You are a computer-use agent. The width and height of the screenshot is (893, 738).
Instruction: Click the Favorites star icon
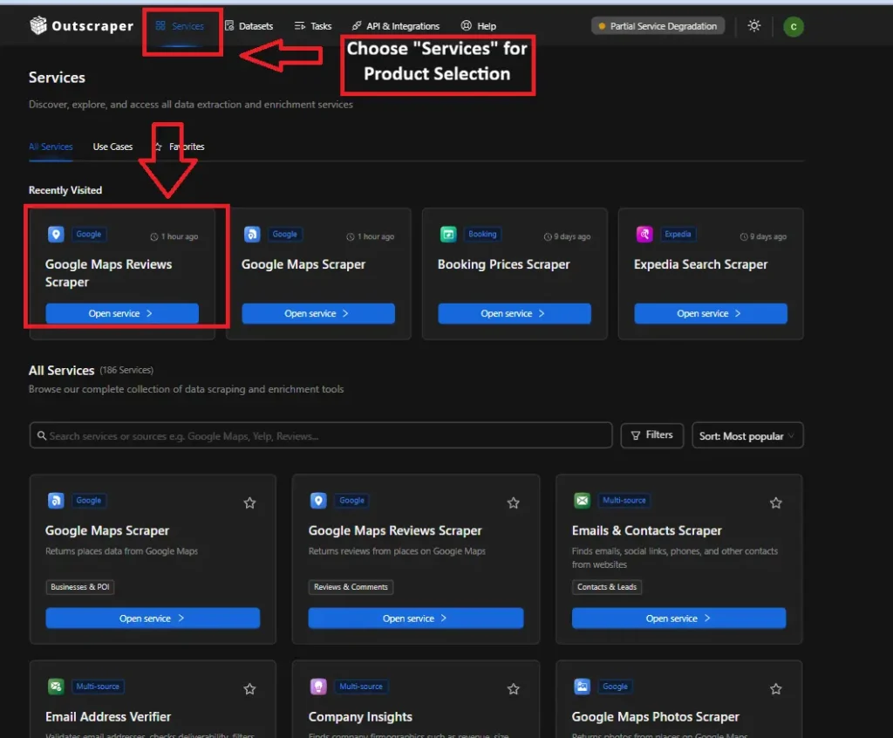[159, 147]
